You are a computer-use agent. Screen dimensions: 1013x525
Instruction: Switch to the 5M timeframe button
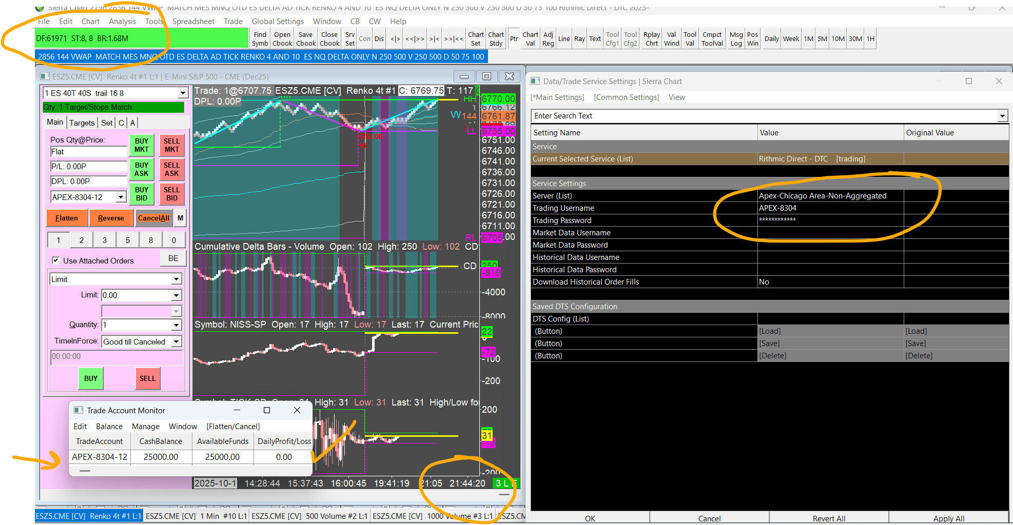(x=822, y=39)
